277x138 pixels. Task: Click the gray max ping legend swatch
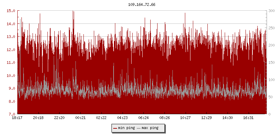(x=139, y=128)
